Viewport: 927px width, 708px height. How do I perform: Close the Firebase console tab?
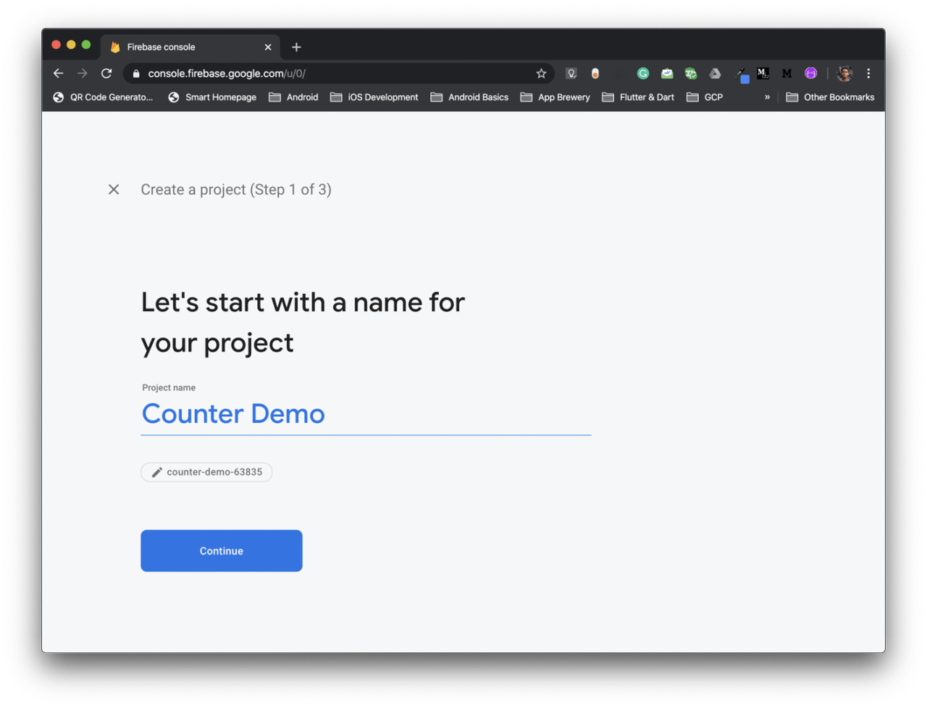point(268,47)
